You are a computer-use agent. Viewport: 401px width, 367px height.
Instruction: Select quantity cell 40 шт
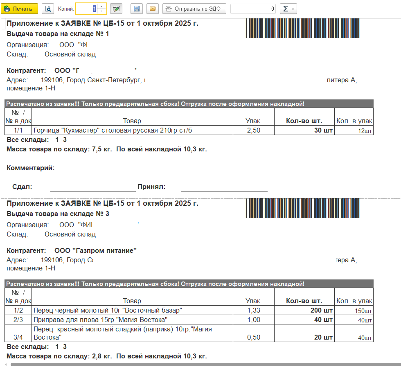coord(304,320)
